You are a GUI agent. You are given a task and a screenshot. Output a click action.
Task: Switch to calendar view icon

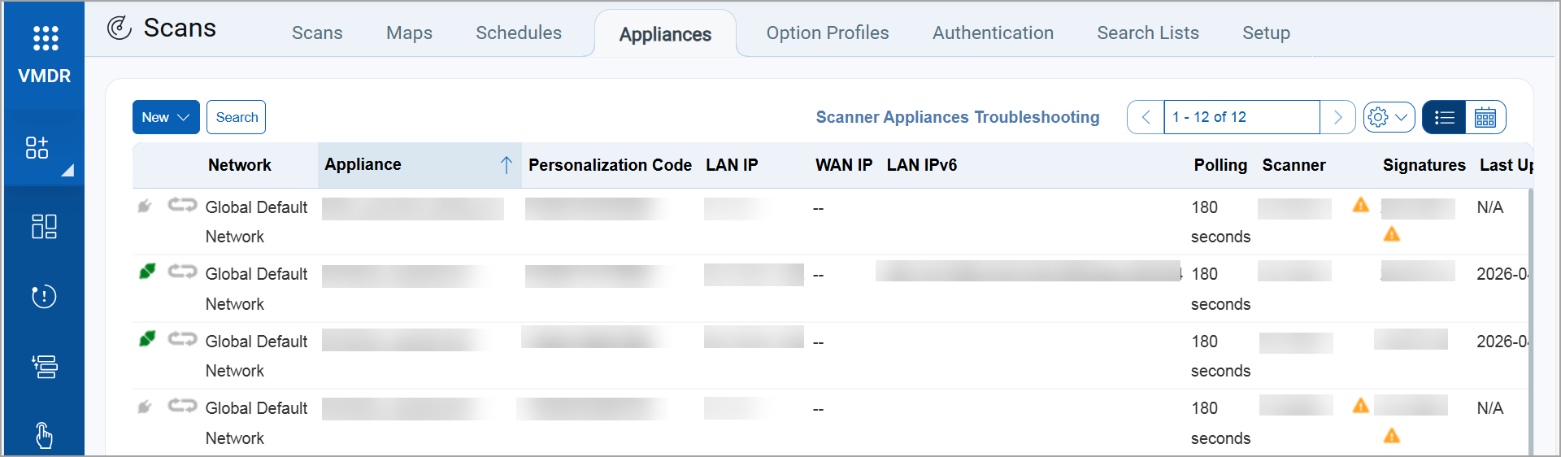tap(1485, 117)
